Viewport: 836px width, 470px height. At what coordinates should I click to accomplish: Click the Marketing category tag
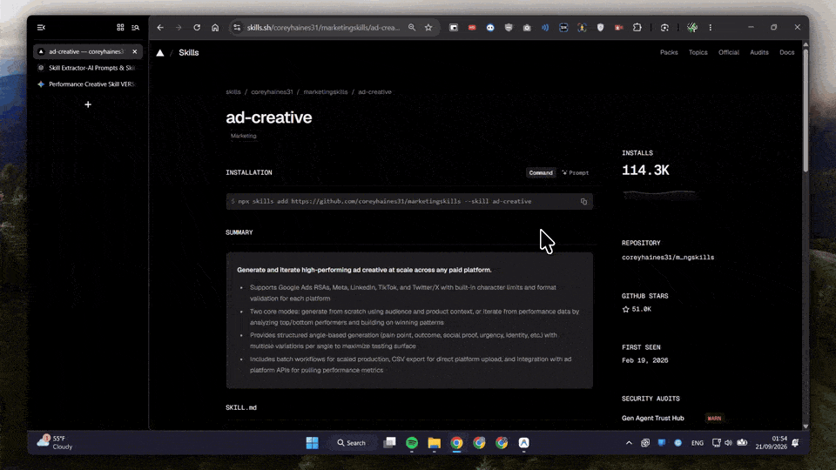[x=243, y=136]
